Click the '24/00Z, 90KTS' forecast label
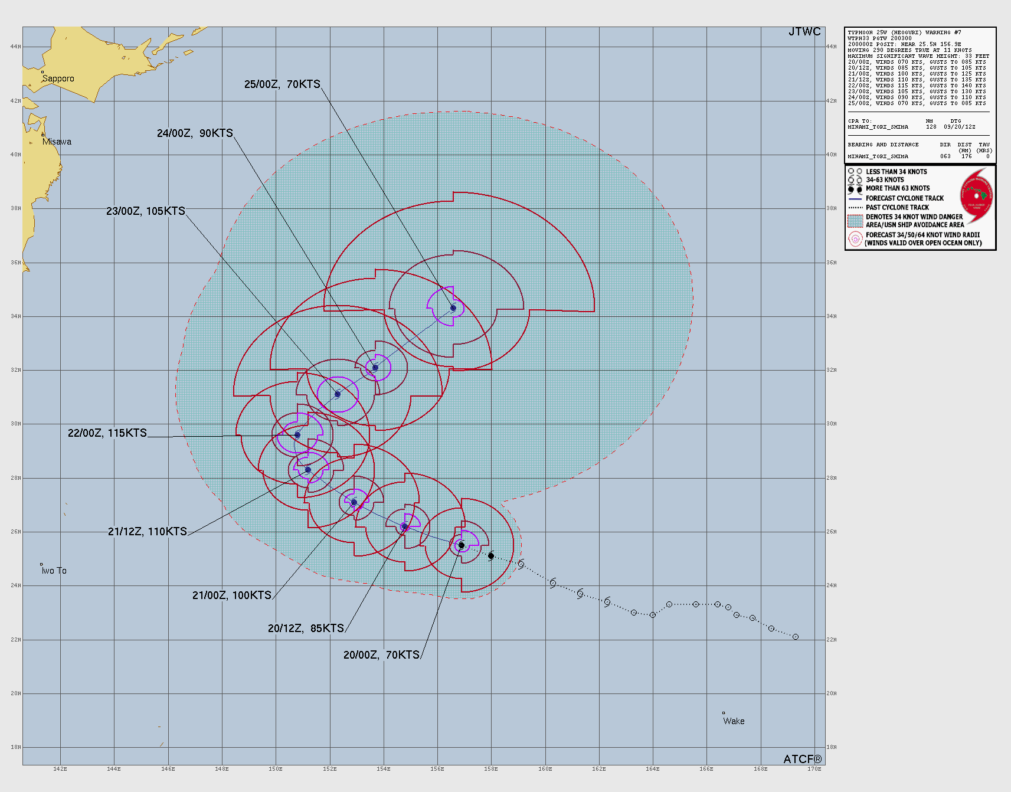Image resolution: width=1011 pixels, height=792 pixels. pos(195,133)
